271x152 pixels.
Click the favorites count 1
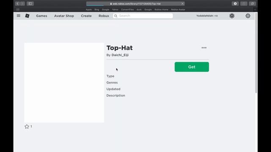[x=31, y=127]
